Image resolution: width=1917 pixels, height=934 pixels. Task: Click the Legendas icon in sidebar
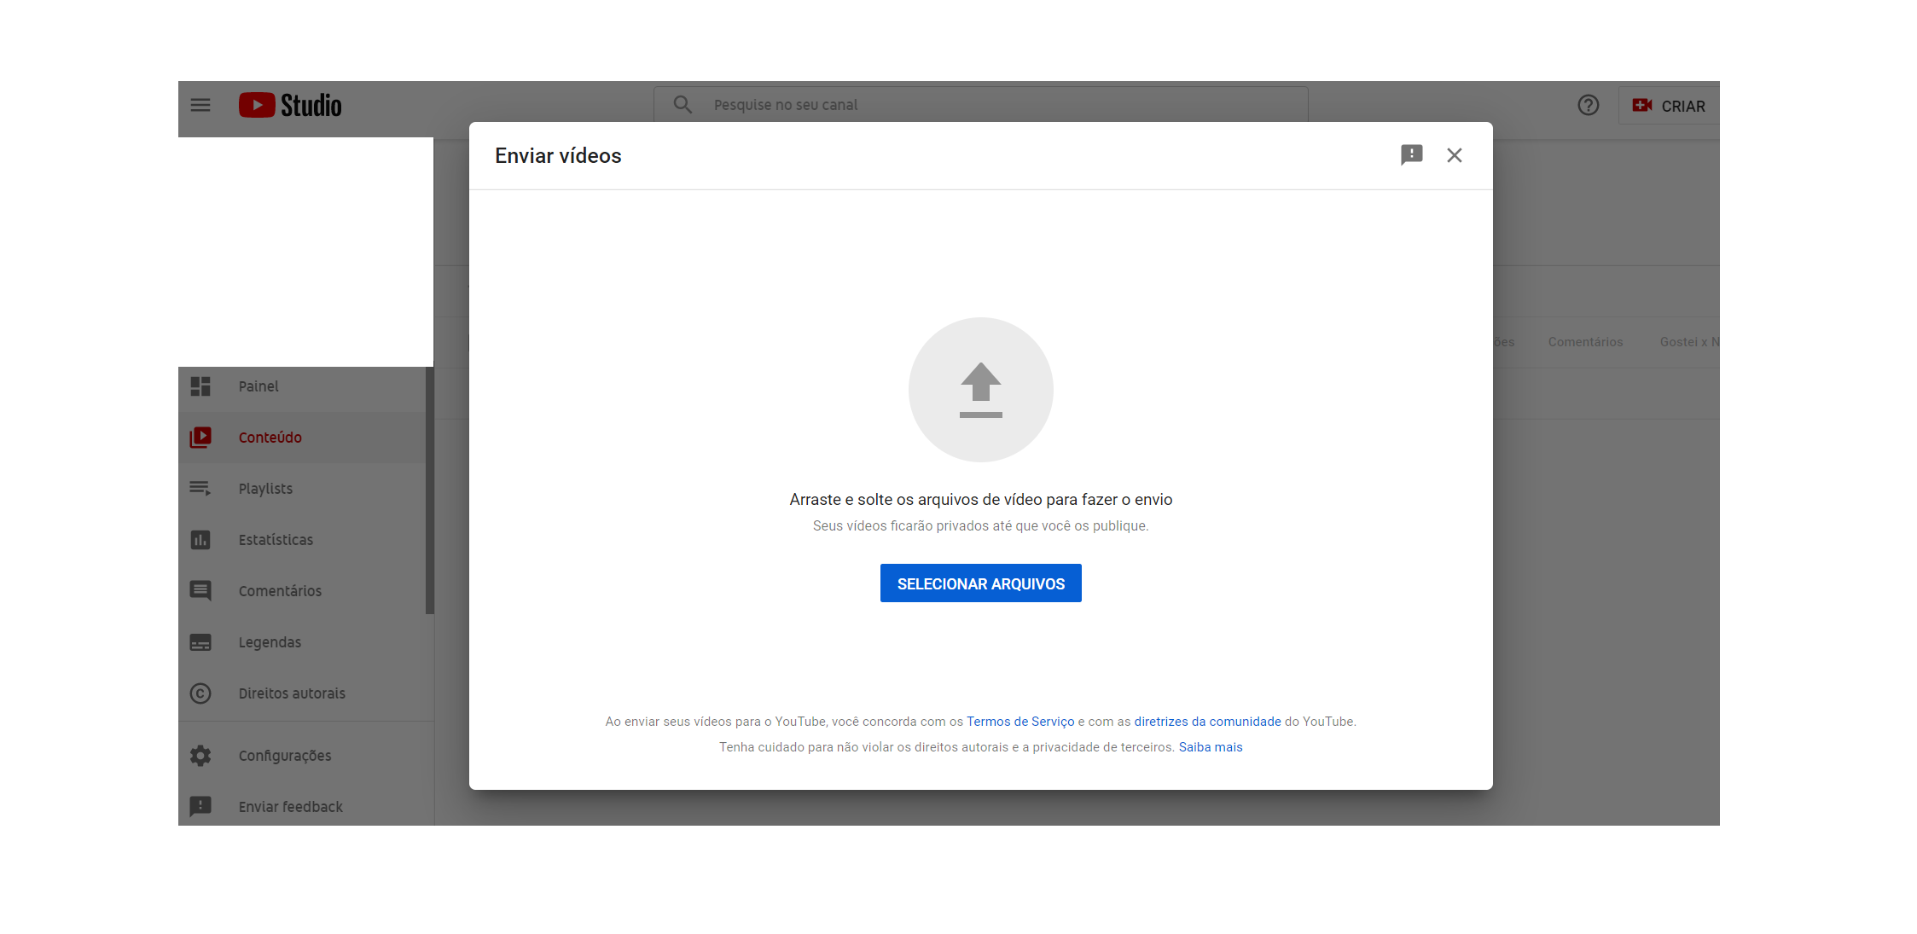(x=201, y=641)
